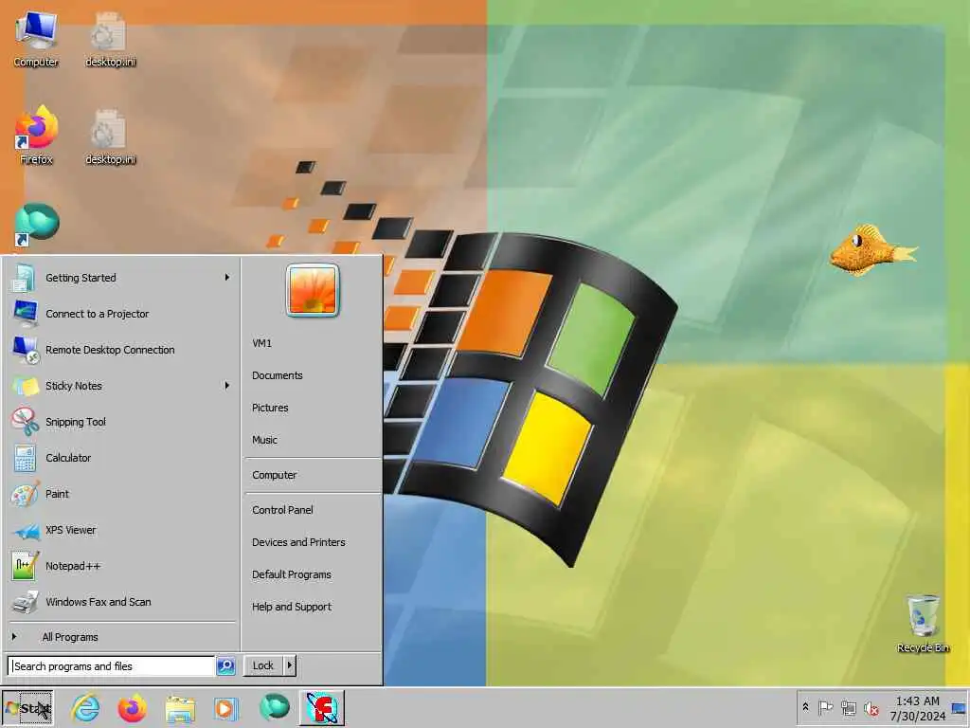The width and height of the screenshot is (970, 728).
Task: Click the goldfish on the desktop
Action: [x=872, y=249]
